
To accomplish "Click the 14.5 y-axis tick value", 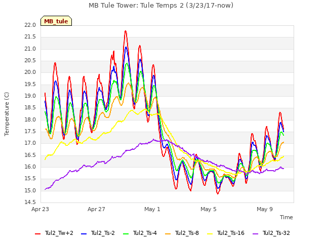I will (30, 202).
